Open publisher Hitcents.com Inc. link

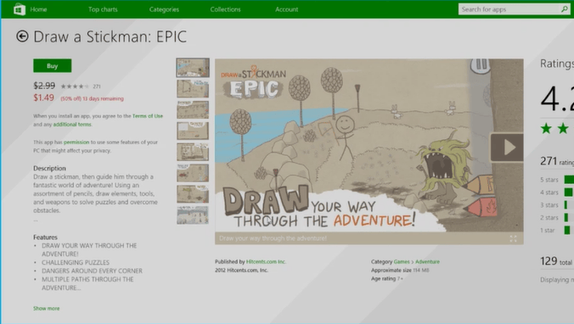[x=266, y=262]
